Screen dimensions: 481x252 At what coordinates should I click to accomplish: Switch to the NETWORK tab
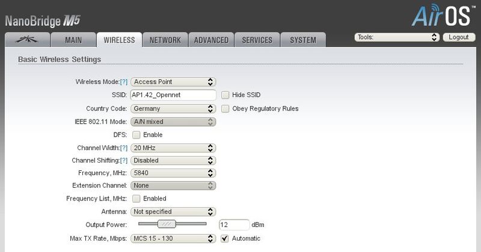165,40
